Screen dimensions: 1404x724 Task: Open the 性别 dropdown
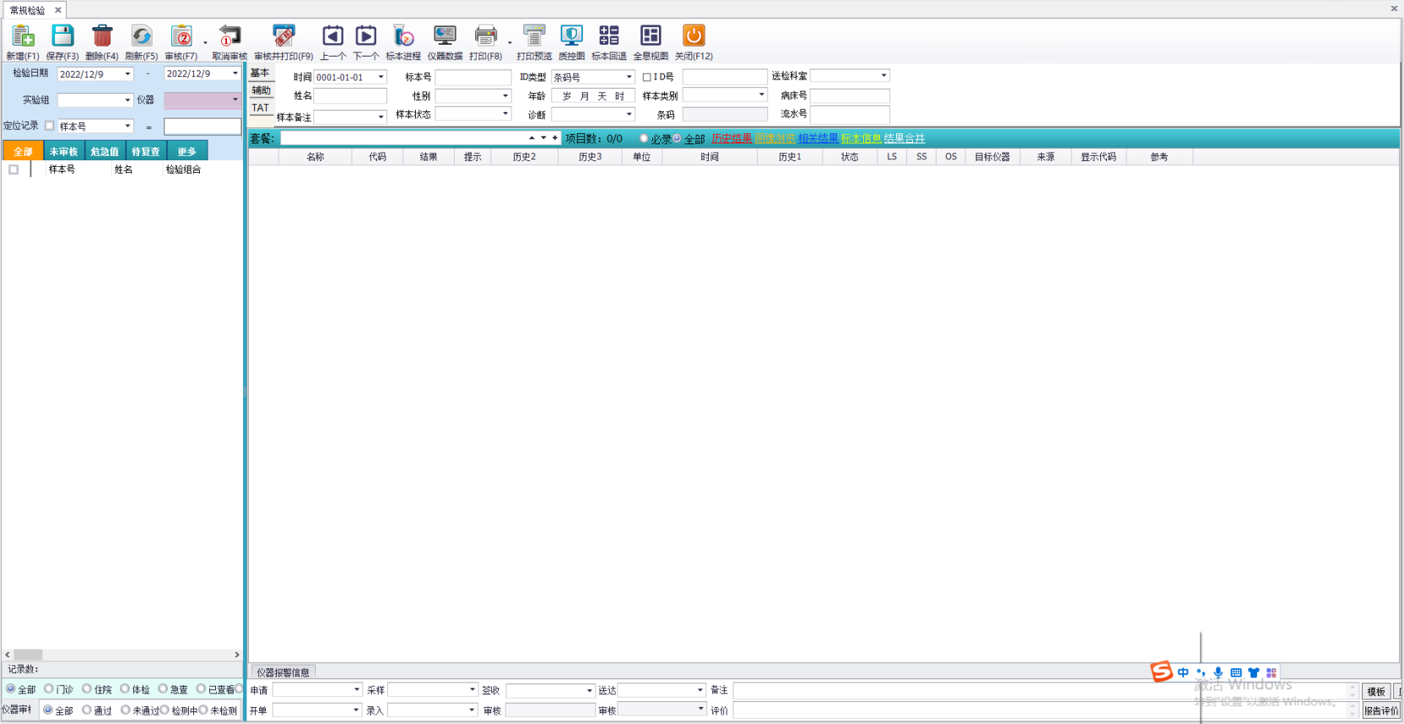click(505, 95)
